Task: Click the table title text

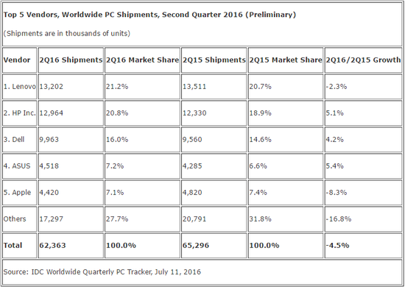Action: coord(149,15)
